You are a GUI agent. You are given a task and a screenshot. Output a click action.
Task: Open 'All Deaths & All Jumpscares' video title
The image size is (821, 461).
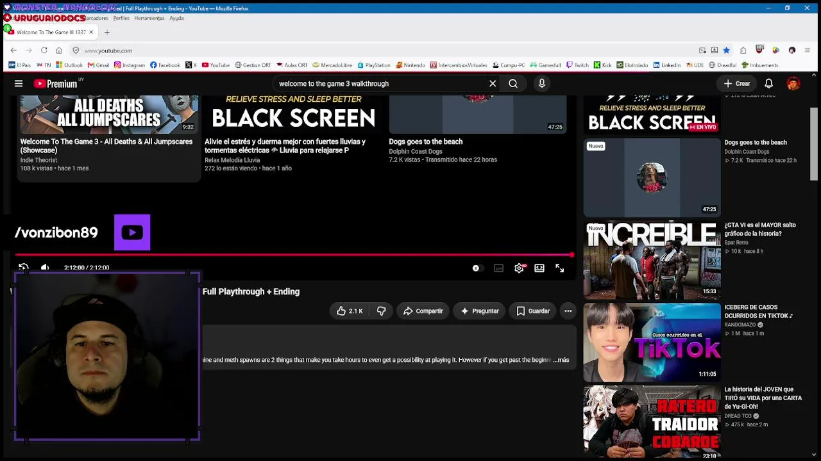point(106,146)
